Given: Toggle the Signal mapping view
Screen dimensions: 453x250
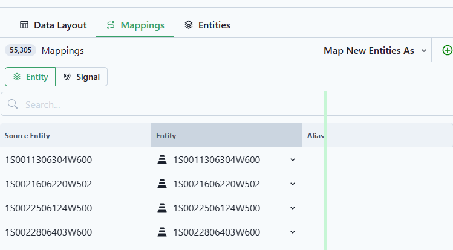Looking at the screenshot, I should point(82,77).
